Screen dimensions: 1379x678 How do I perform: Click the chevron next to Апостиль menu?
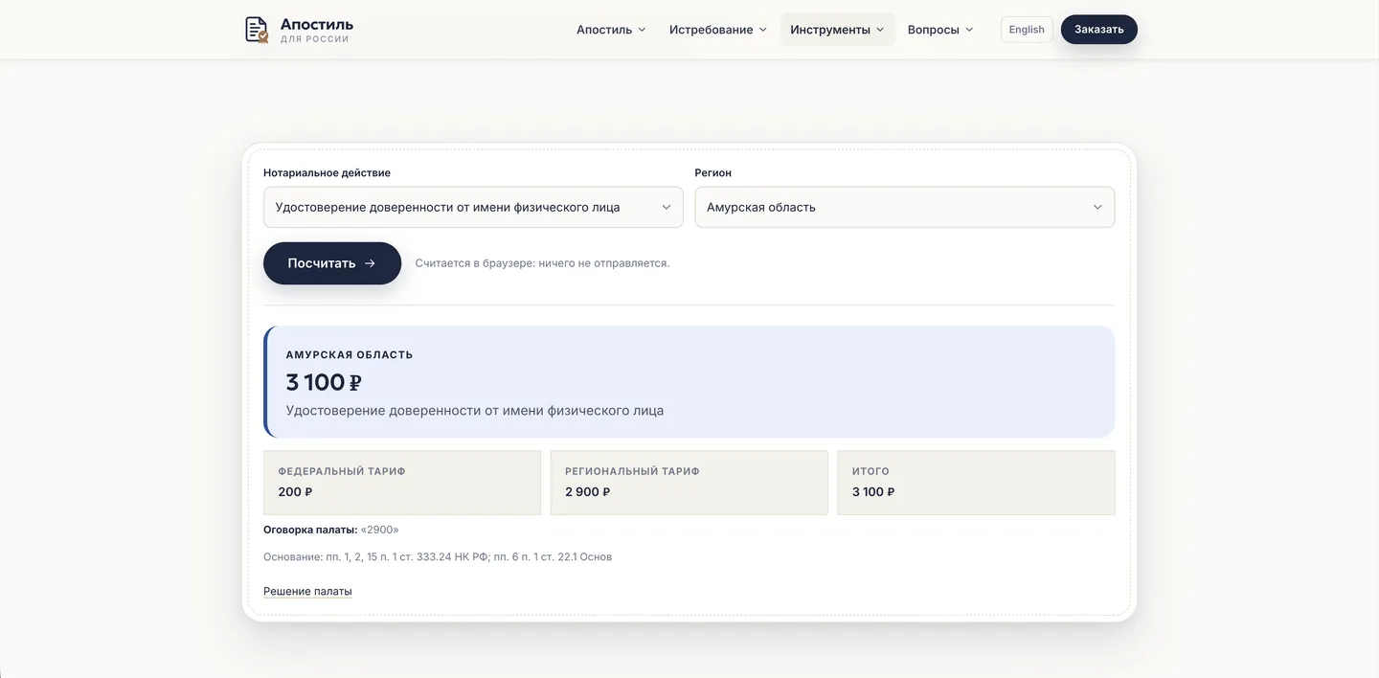coord(642,30)
